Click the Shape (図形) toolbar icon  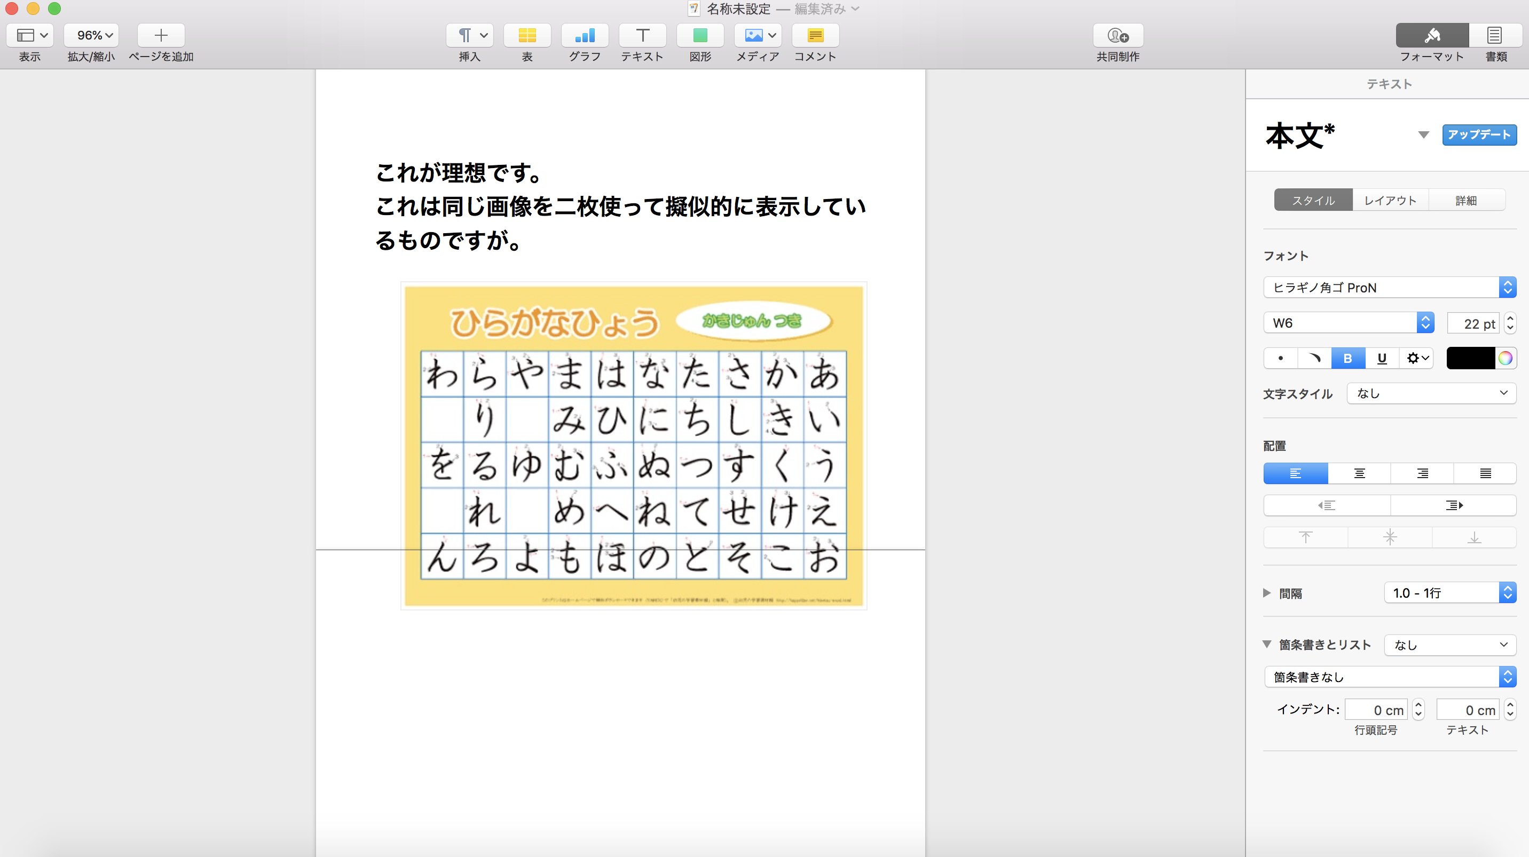click(x=700, y=36)
